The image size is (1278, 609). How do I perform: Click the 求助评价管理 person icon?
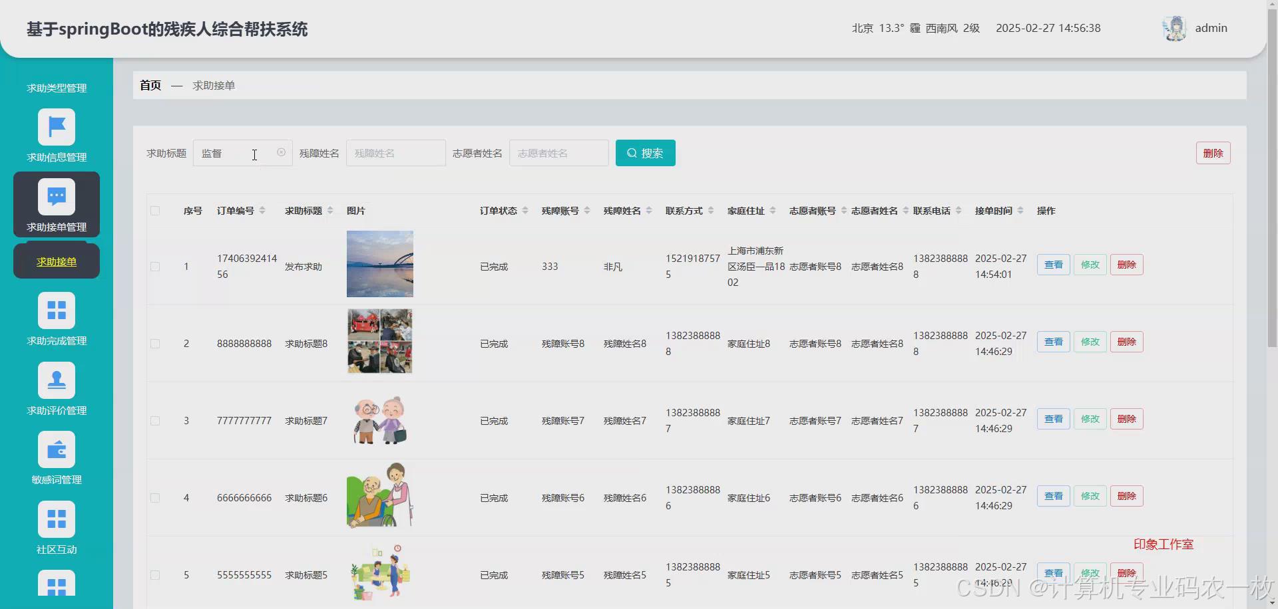click(56, 380)
